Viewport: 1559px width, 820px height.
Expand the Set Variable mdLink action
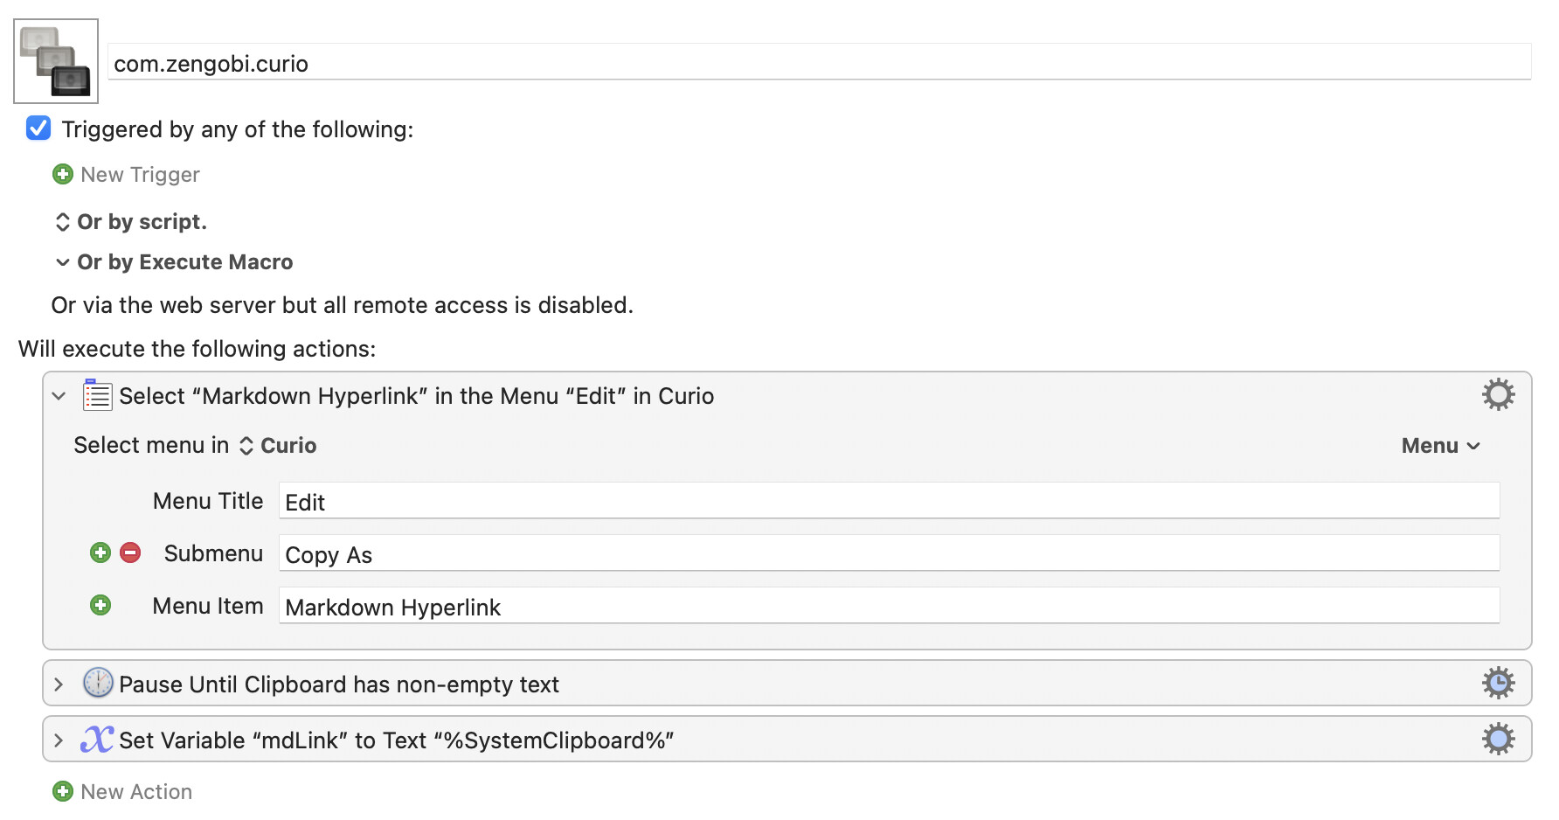(x=59, y=740)
